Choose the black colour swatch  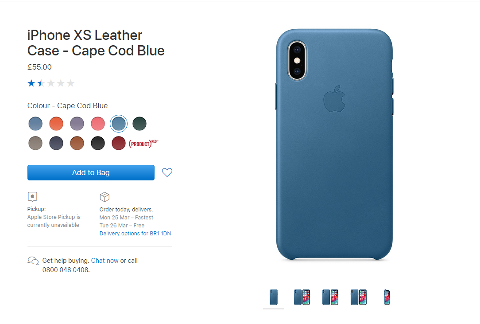tap(98, 143)
